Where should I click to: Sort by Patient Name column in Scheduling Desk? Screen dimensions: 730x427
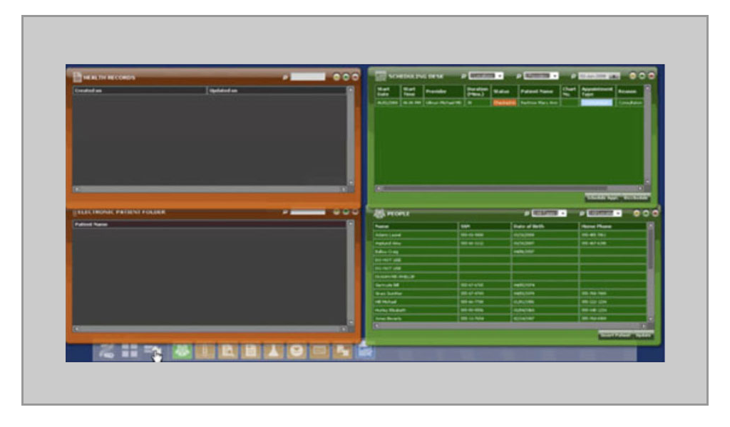tap(538, 92)
